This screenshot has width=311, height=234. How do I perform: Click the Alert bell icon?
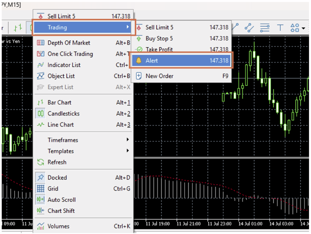139,61
